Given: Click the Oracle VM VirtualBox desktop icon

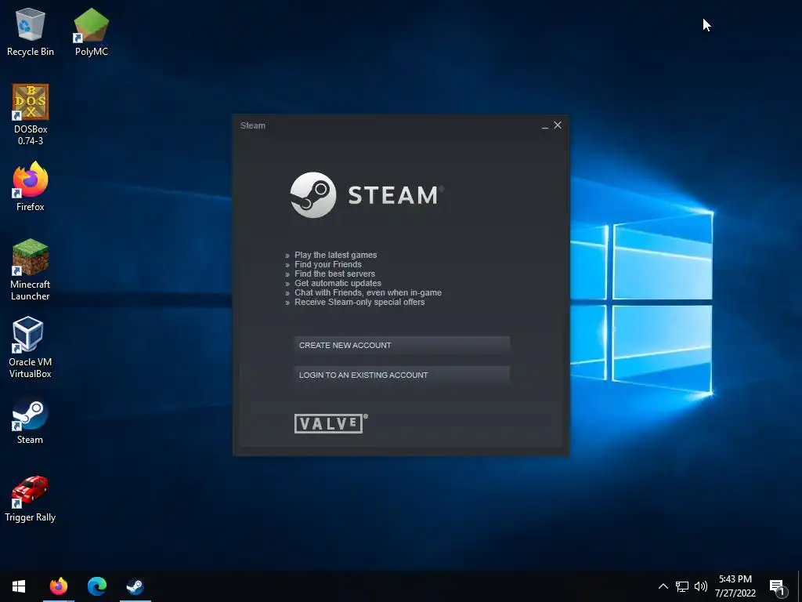Looking at the screenshot, I should 31,347.
